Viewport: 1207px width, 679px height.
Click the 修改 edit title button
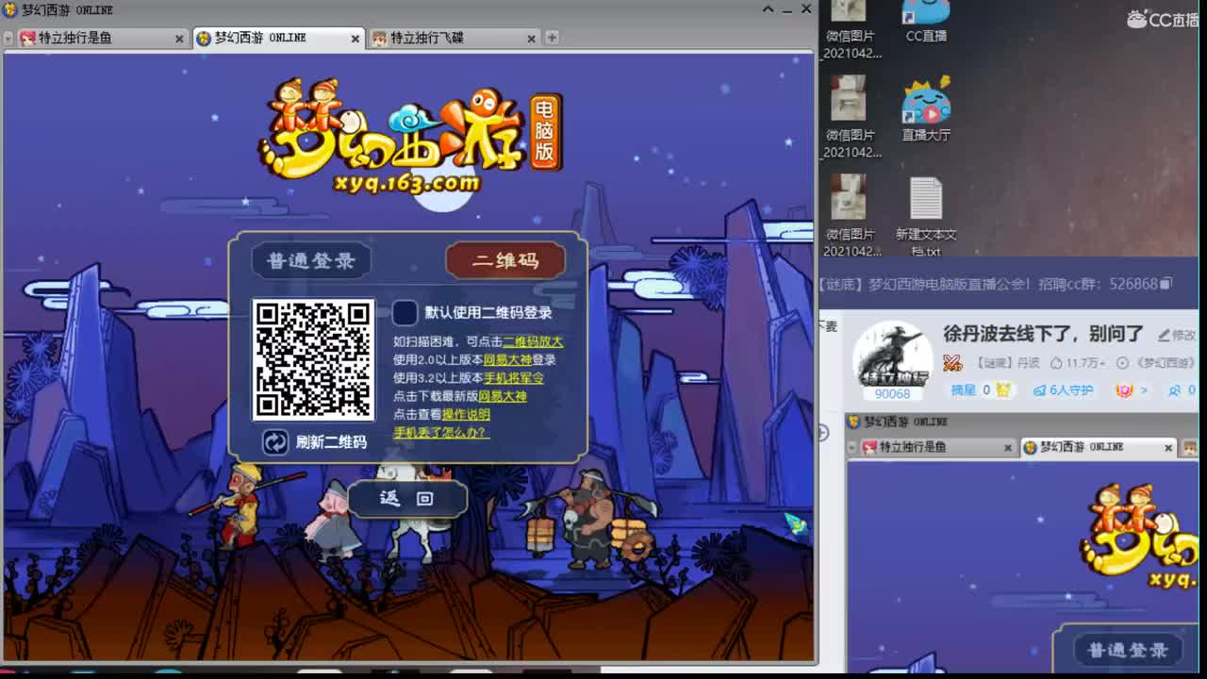[1177, 335]
